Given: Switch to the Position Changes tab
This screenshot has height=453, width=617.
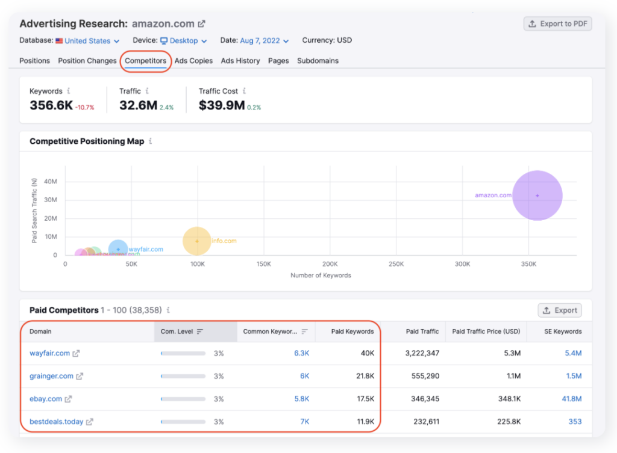Looking at the screenshot, I should (x=87, y=61).
